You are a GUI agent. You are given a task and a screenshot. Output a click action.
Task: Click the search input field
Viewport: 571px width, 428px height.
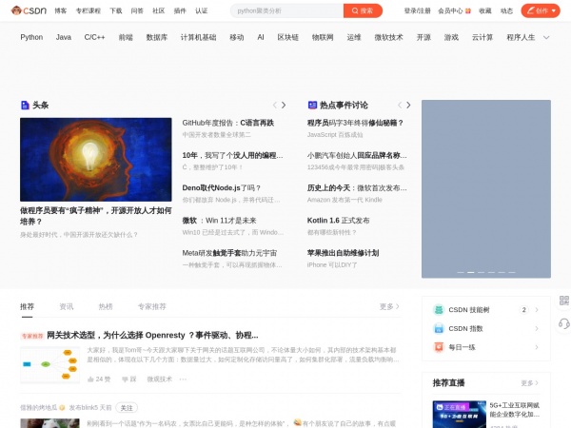click(x=287, y=10)
